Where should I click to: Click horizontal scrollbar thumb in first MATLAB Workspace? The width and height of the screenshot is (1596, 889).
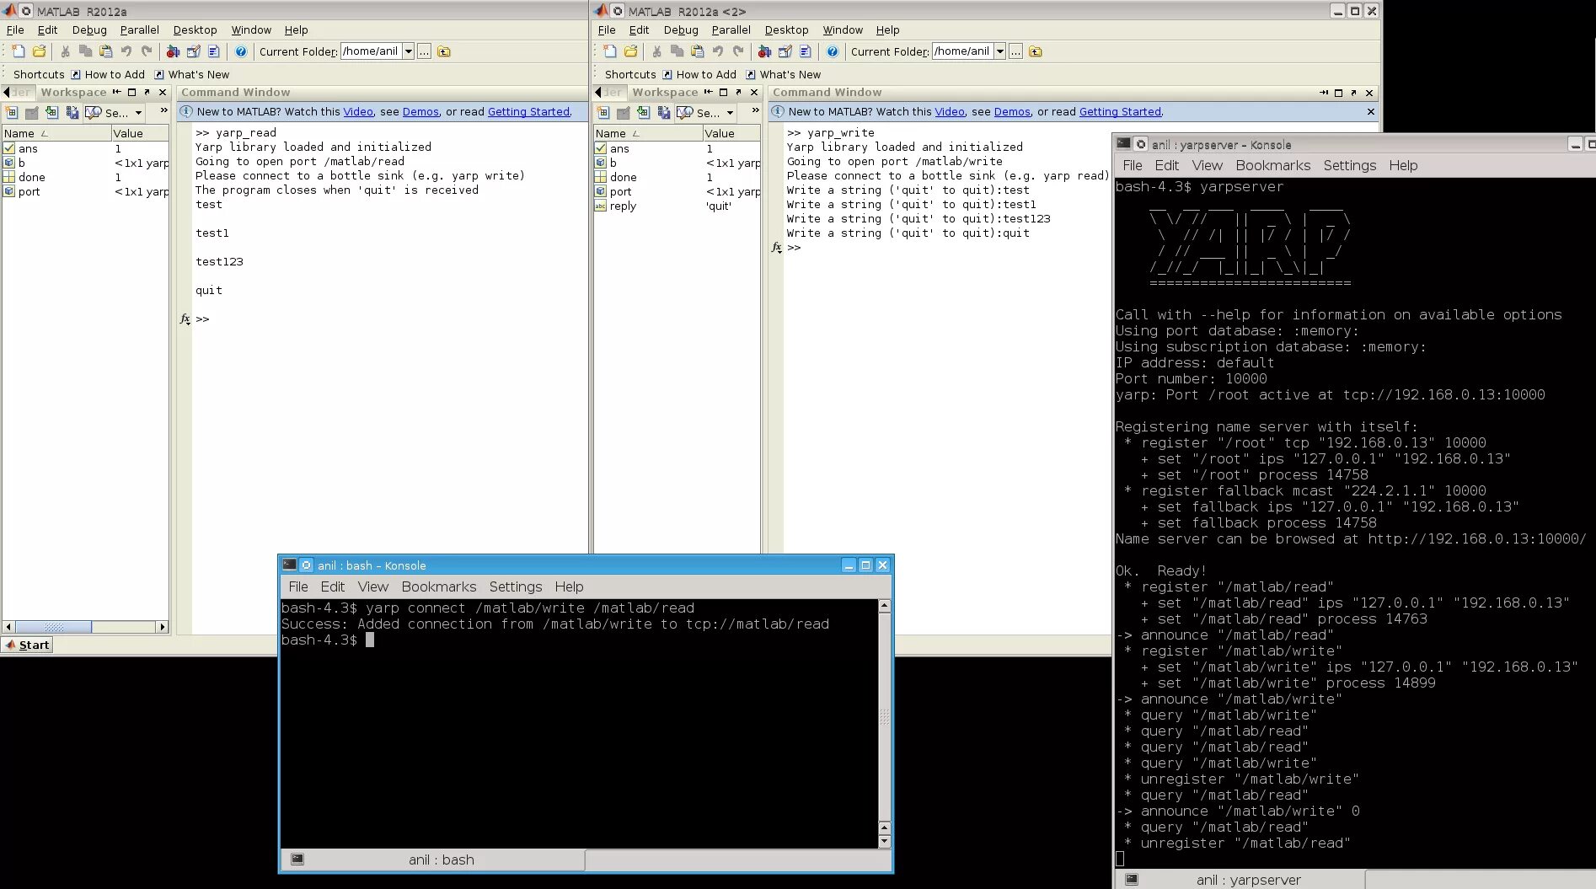click(x=53, y=627)
